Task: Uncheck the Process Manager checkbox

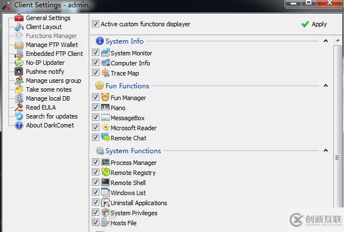Action: 95,162
